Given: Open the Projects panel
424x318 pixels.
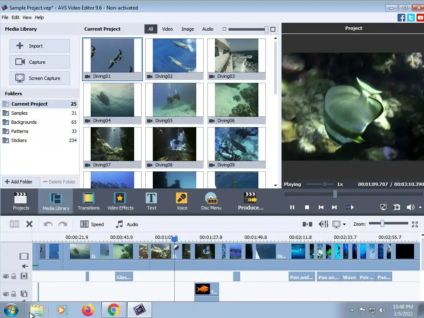Looking at the screenshot, I should click(x=21, y=201).
